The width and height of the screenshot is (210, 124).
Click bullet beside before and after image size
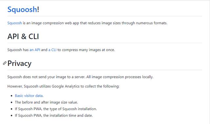pyautogui.click(x=12, y=102)
